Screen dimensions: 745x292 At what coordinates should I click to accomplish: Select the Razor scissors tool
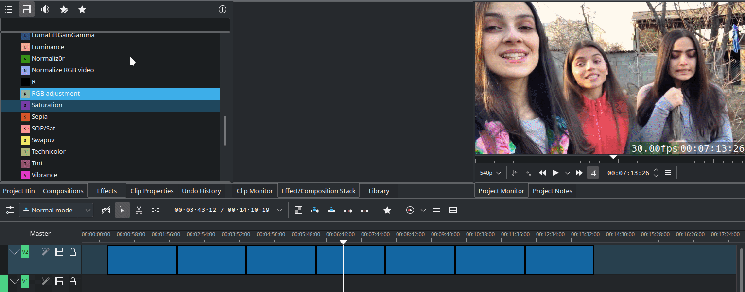click(139, 210)
